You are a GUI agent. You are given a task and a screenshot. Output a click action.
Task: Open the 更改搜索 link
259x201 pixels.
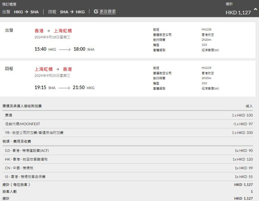tap(107, 11)
